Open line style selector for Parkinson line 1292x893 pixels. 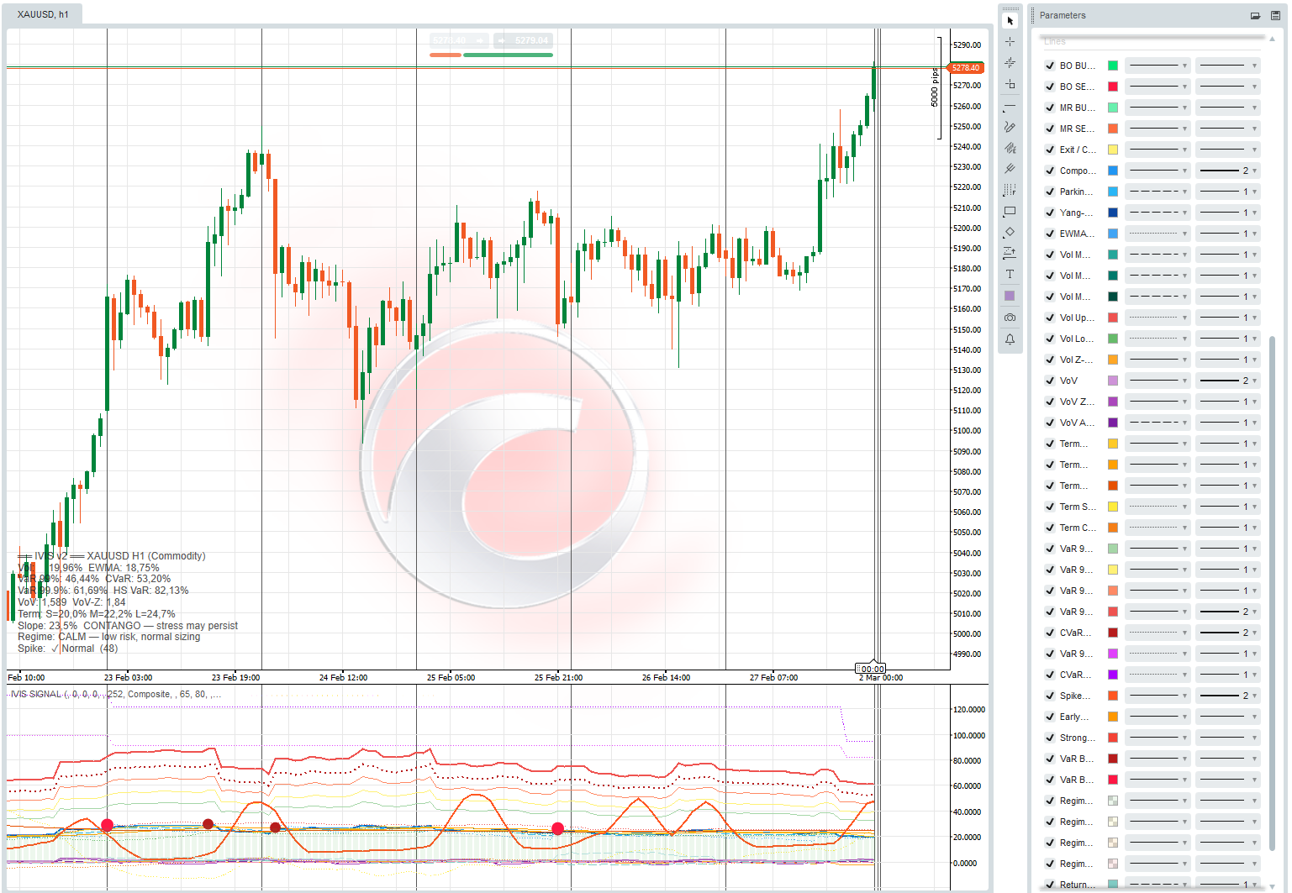(x=1158, y=191)
